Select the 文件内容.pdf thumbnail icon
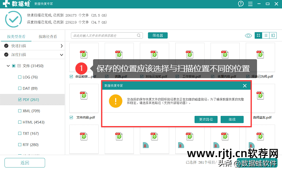Screen dimensions: 282x172 (x=84, y=95)
